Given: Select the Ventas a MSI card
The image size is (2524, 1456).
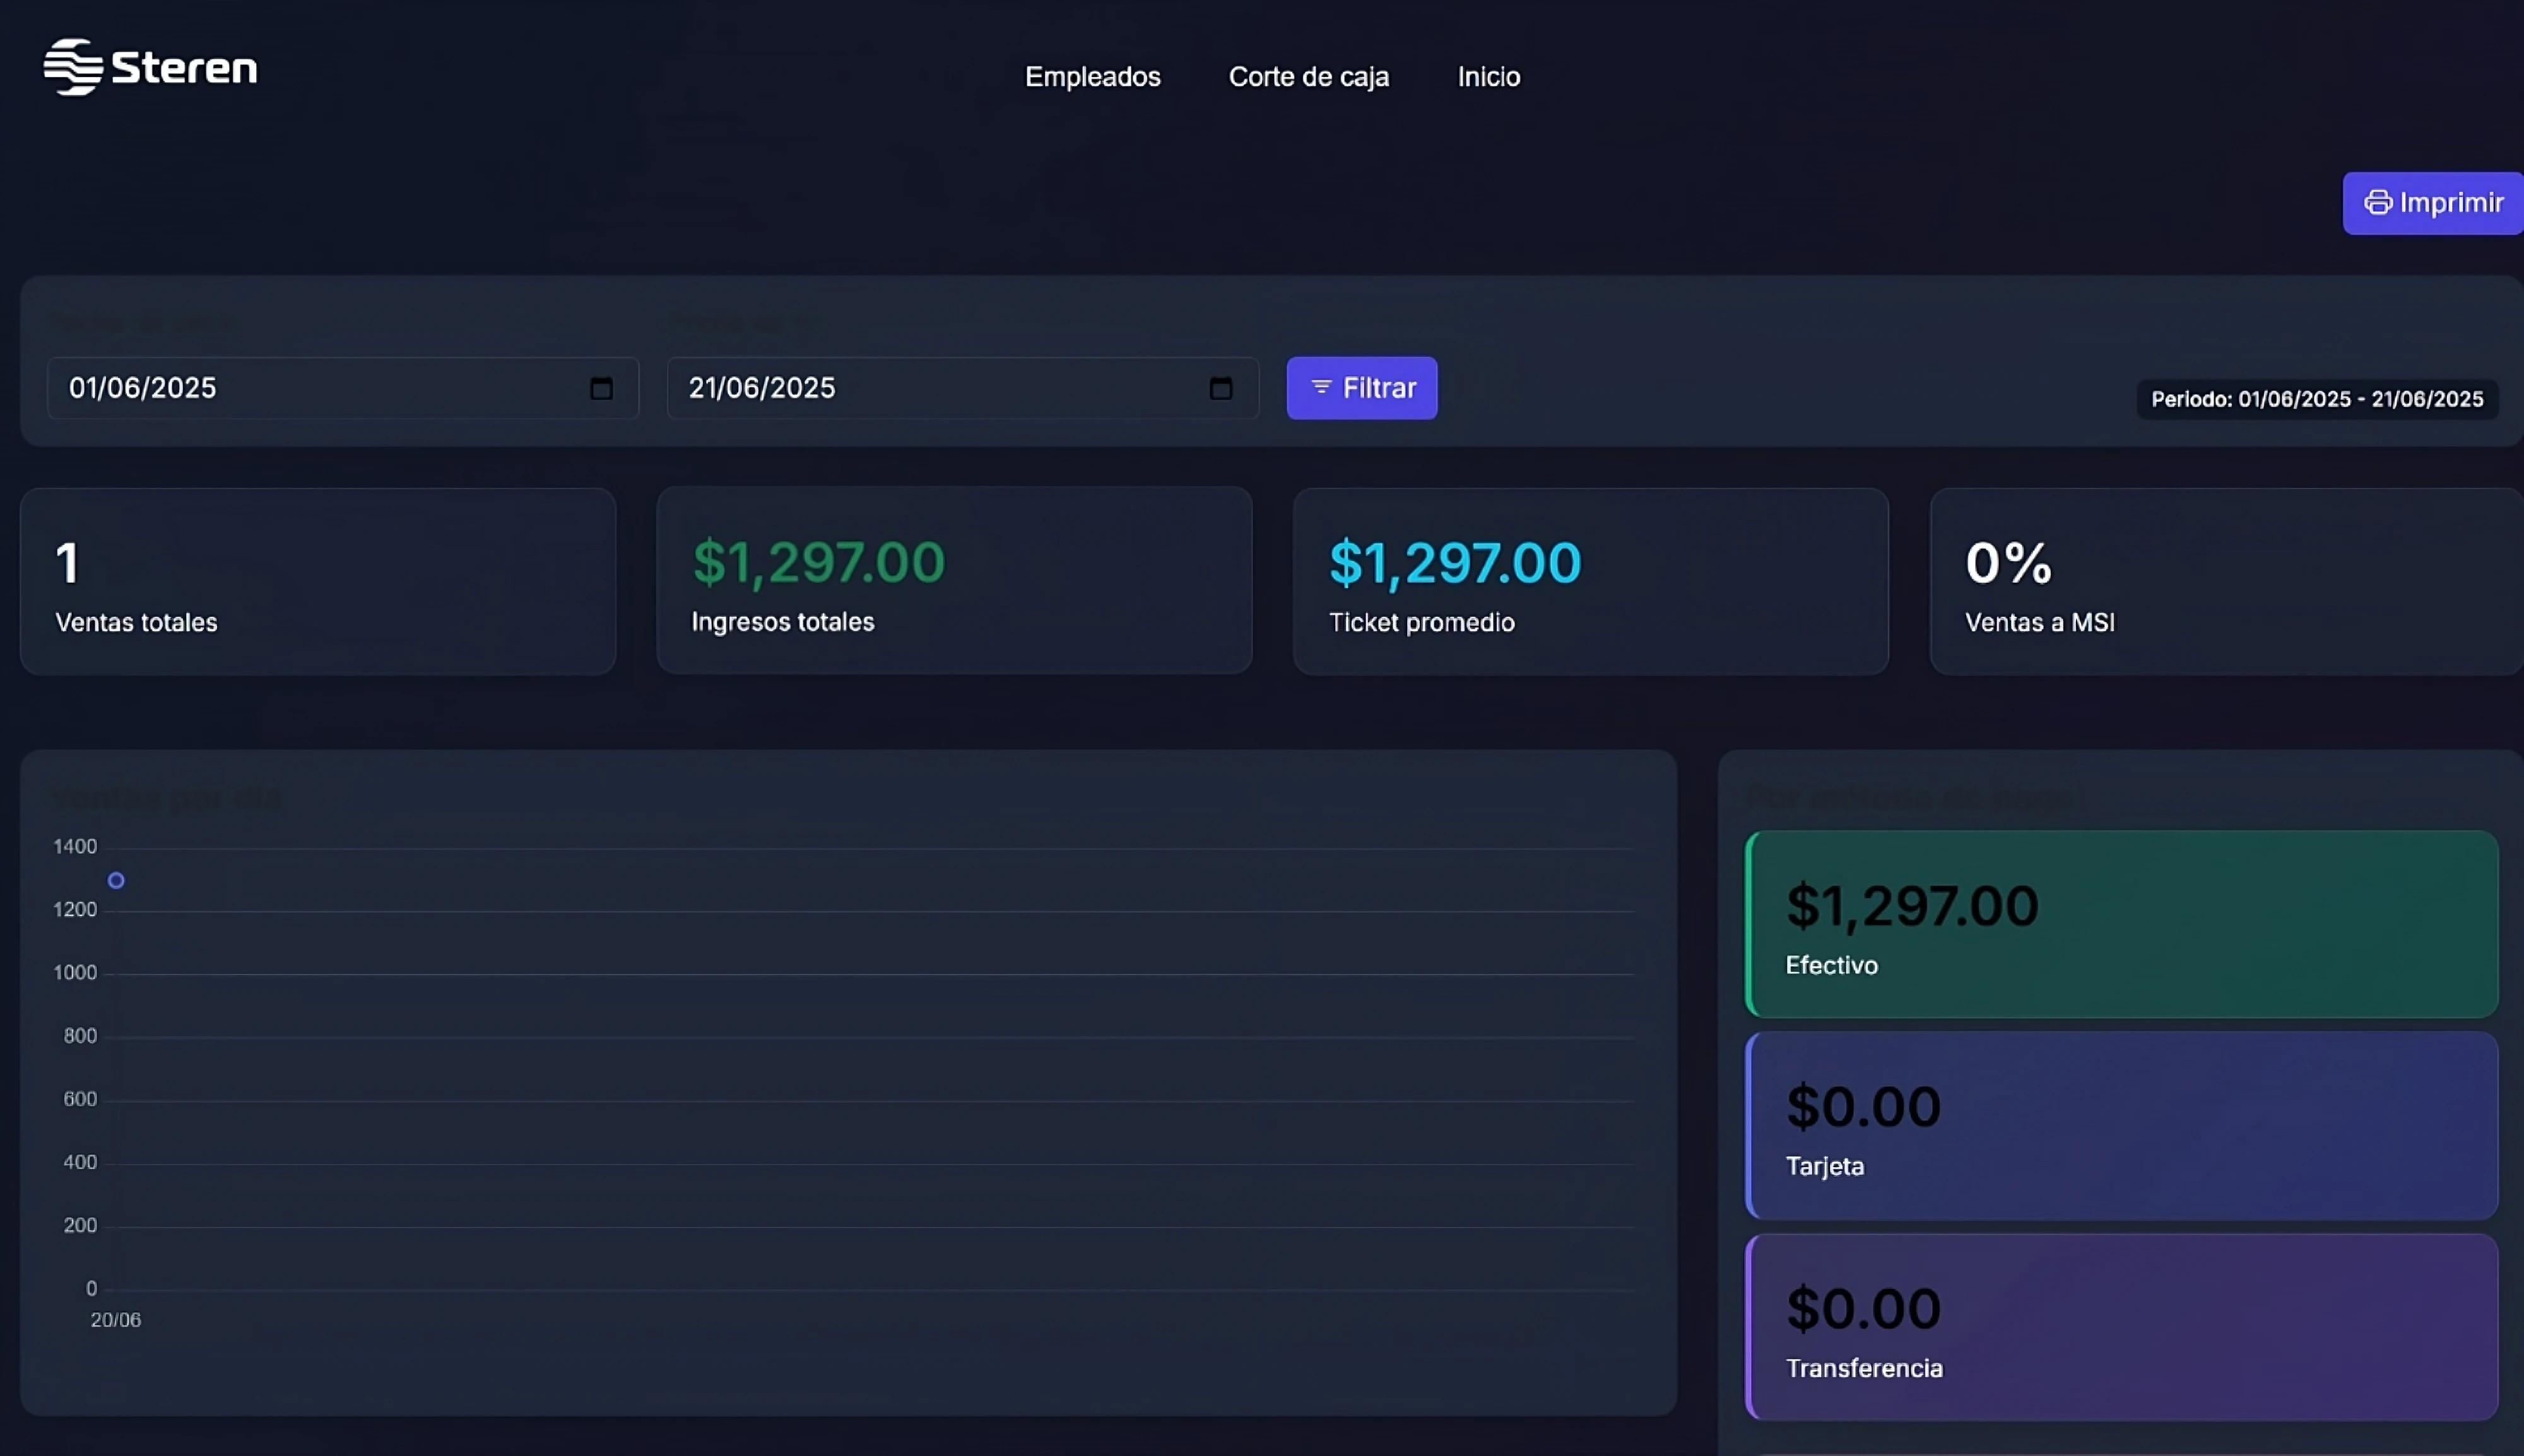Looking at the screenshot, I should tap(2227, 581).
